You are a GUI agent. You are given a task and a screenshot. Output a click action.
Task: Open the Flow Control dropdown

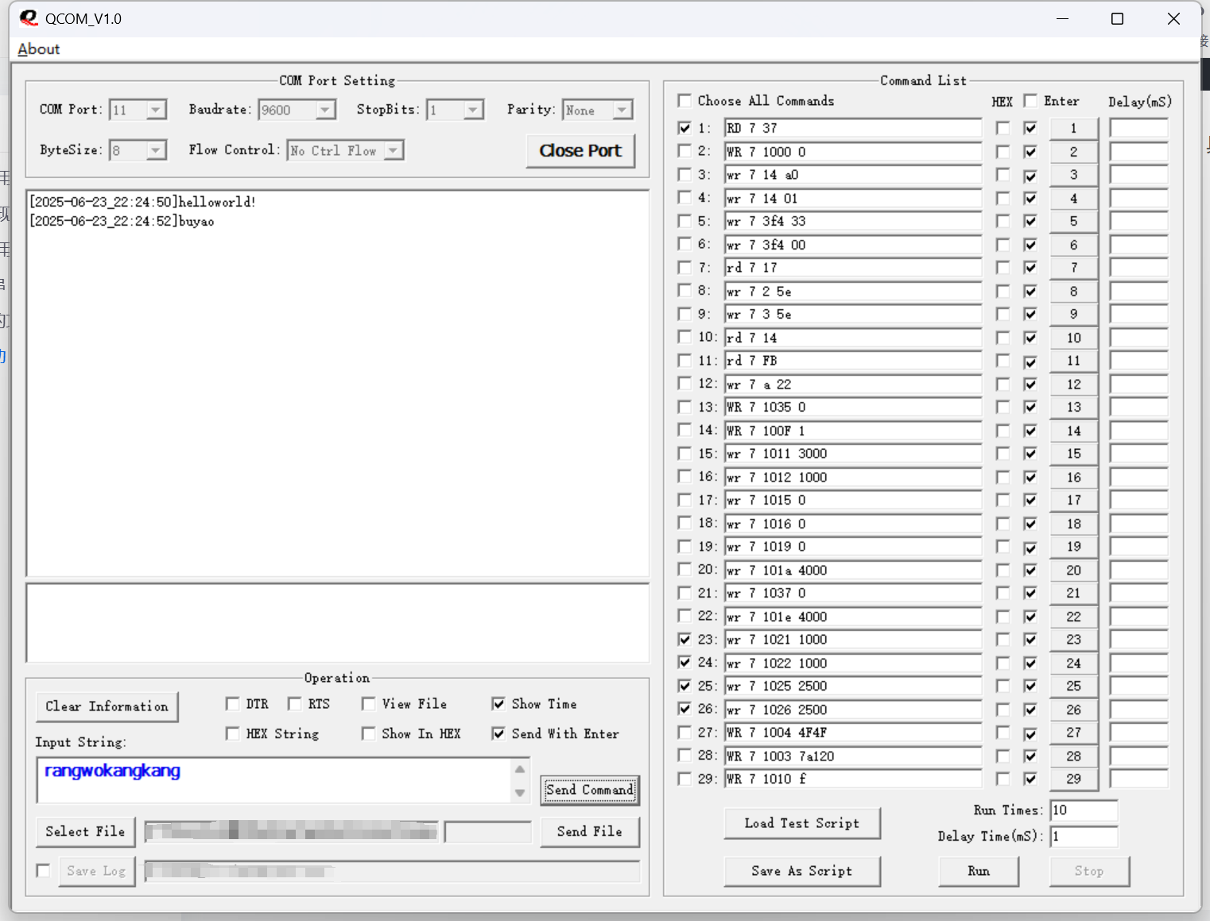click(394, 150)
